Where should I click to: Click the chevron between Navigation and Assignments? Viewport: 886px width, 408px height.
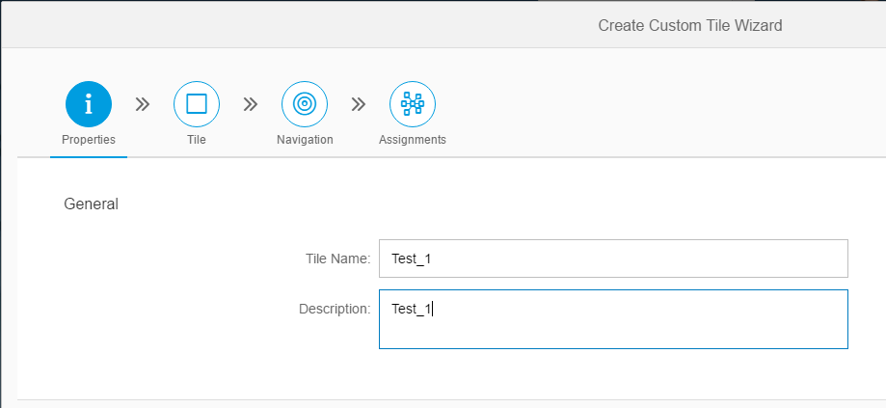click(359, 104)
